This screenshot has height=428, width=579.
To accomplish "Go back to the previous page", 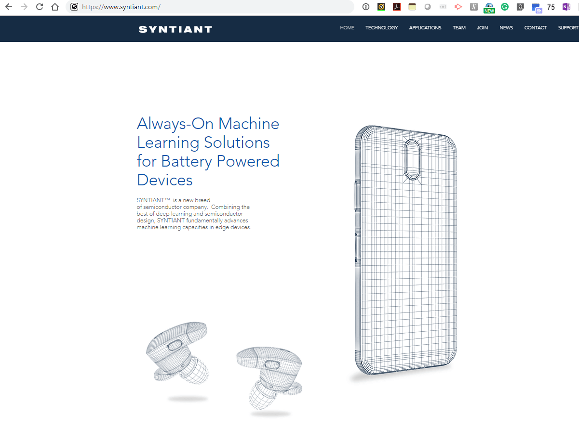I will (x=8, y=7).
